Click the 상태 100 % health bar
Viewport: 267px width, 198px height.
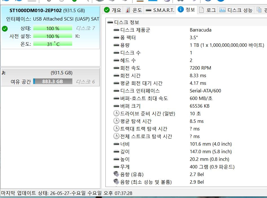click(53, 28)
